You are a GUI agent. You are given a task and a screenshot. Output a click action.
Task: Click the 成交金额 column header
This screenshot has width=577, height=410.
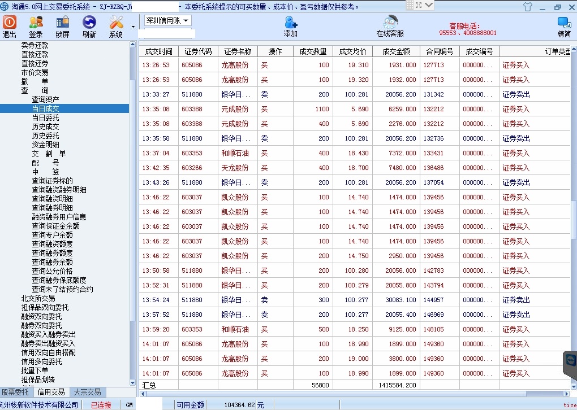coord(396,51)
